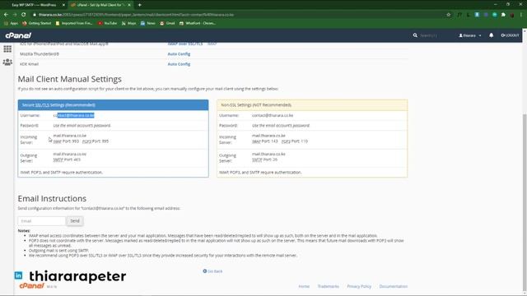Screen dimensions: 527x296
Task: Click the Secure SSL/TLS Settings panel header
Action: point(113,105)
